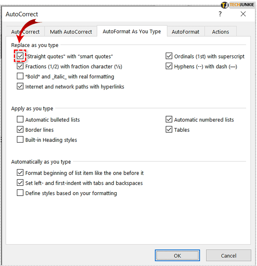Image resolution: width=257 pixels, height=266 pixels.
Task: Click the OK button
Action: (177, 255)
